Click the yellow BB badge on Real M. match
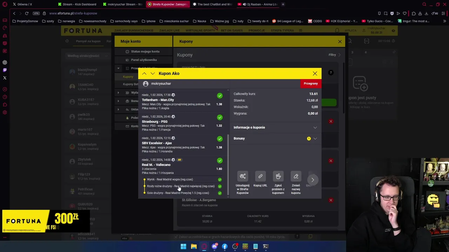This screenshot has height=252, width=449. tap(179, 160)
